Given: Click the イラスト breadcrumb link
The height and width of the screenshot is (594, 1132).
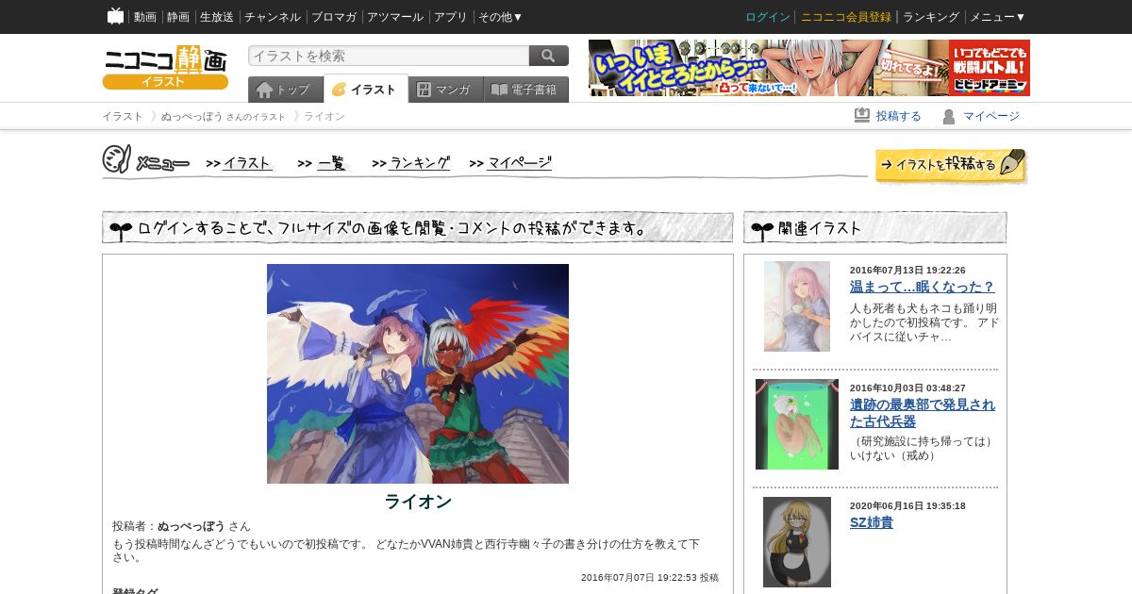Looking at the screenshot, I should pos(123,116).
